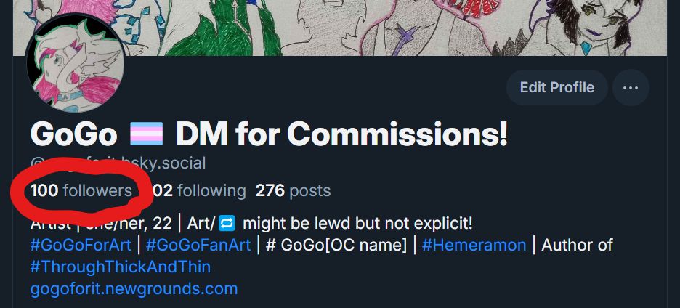Viewport: 680px width, 308px height.
Task: Open the #Hemeramon hashtag
Action: tap(474, 245)
